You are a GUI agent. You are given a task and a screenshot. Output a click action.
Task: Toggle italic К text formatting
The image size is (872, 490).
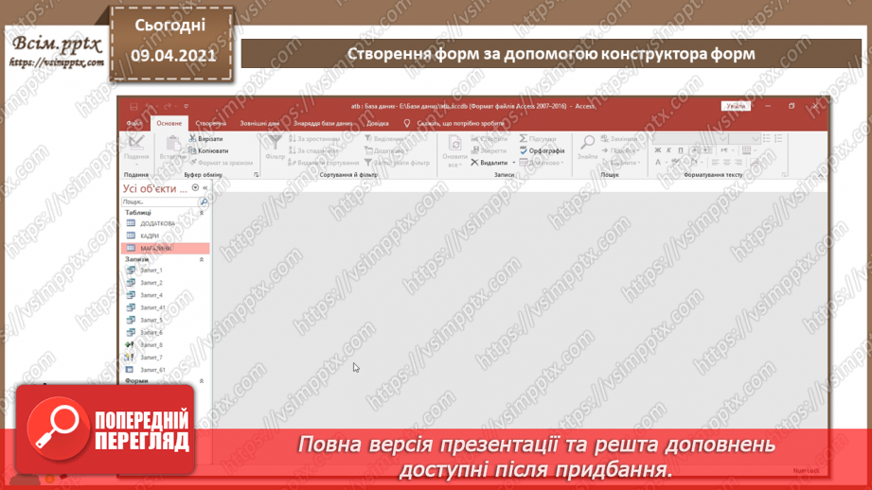coord(669,150)
